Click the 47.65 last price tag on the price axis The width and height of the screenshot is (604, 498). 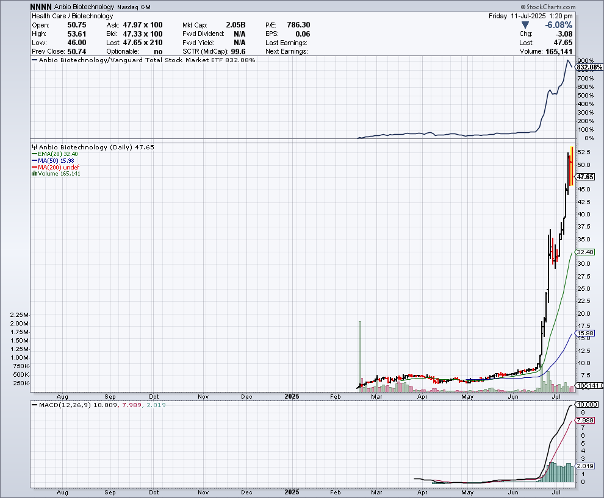pyautogui.click(x=585, y=177)
